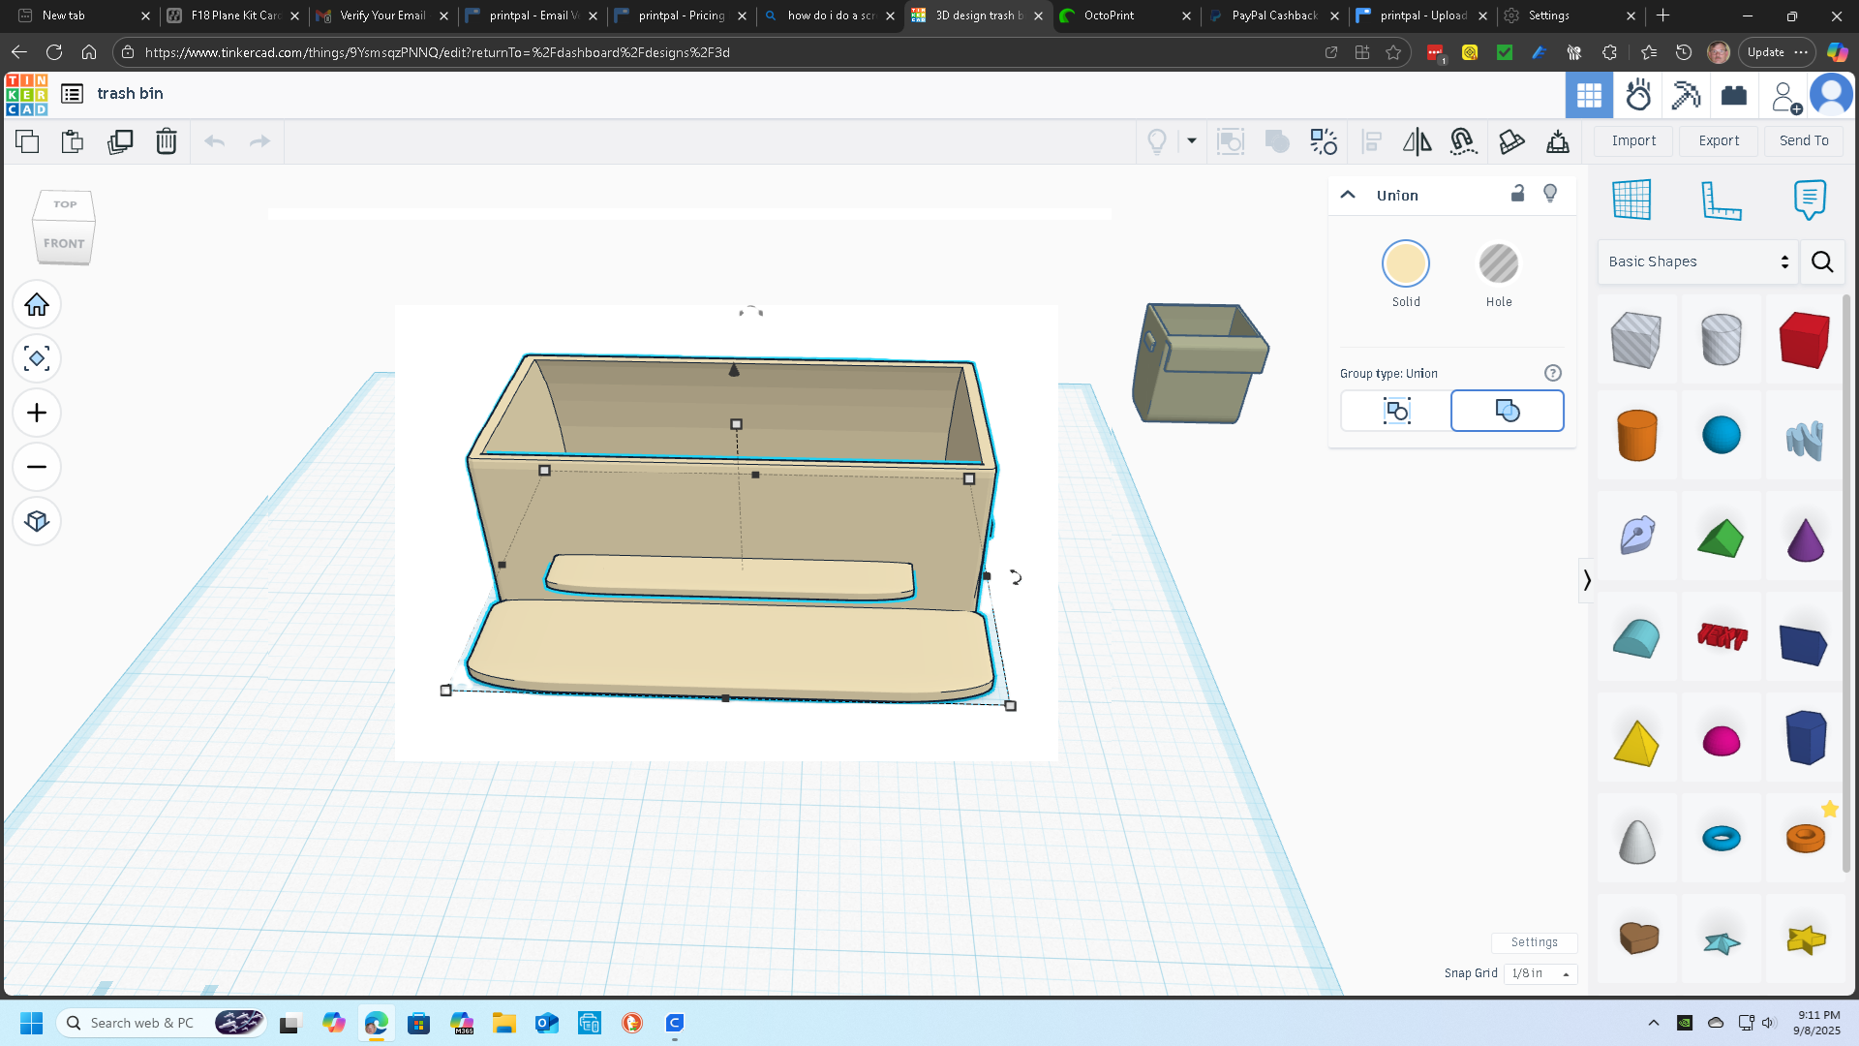This screenshot has height=1046, width=1859.
Task: Click the Mirror tool icon
Action: (1417, 141)
